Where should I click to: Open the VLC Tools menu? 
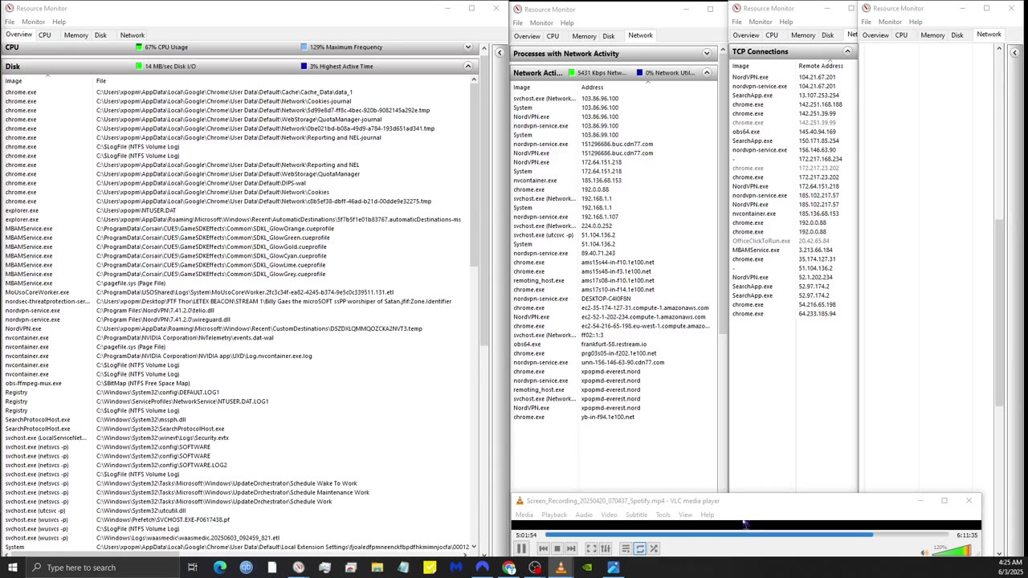pyautogui.click(x=663, y=515)
